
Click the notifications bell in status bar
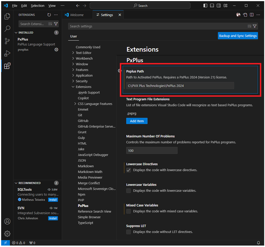[258, 243]
